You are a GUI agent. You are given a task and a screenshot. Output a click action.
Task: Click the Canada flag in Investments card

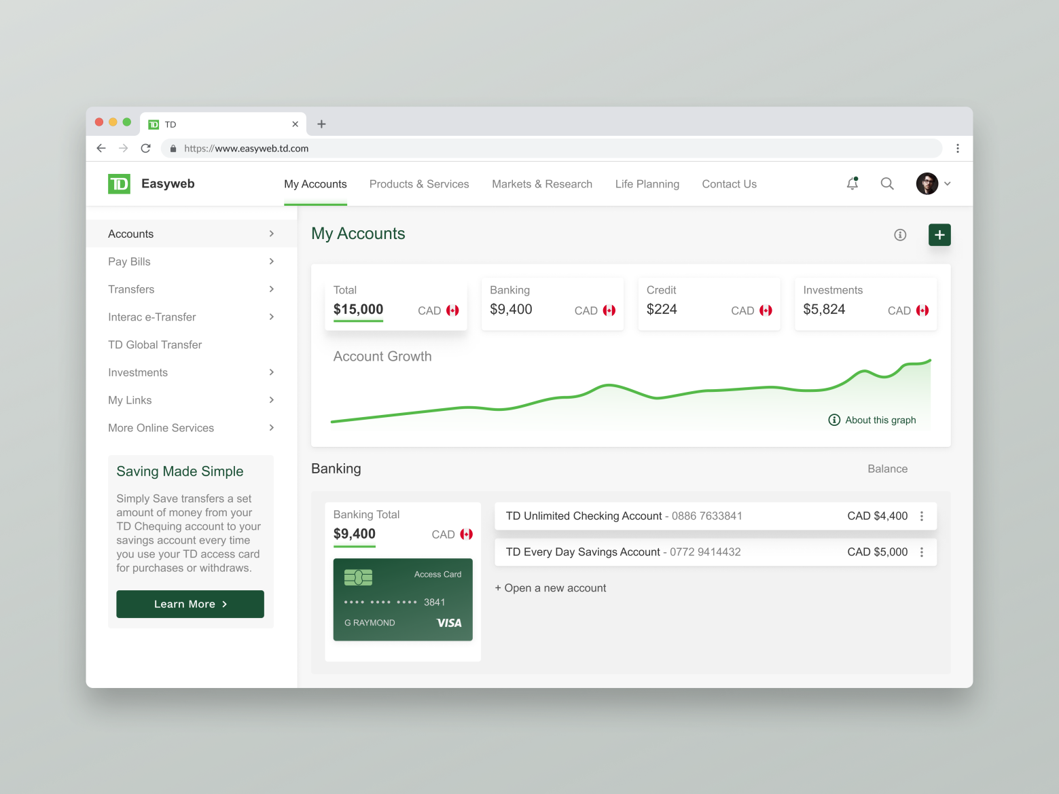(x=922, y=310)
